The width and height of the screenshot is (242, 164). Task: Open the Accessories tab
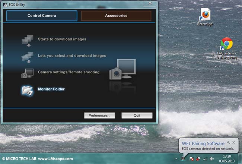(116, 16)
